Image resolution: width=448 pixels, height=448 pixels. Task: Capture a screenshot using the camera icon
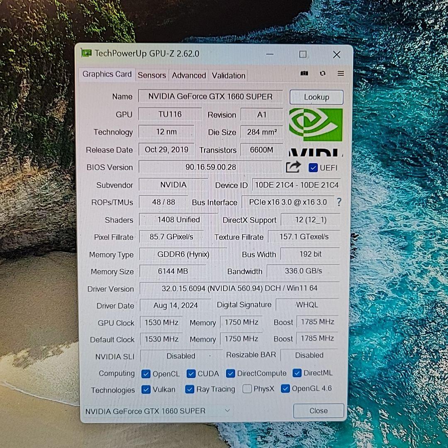tap(304, 73)
